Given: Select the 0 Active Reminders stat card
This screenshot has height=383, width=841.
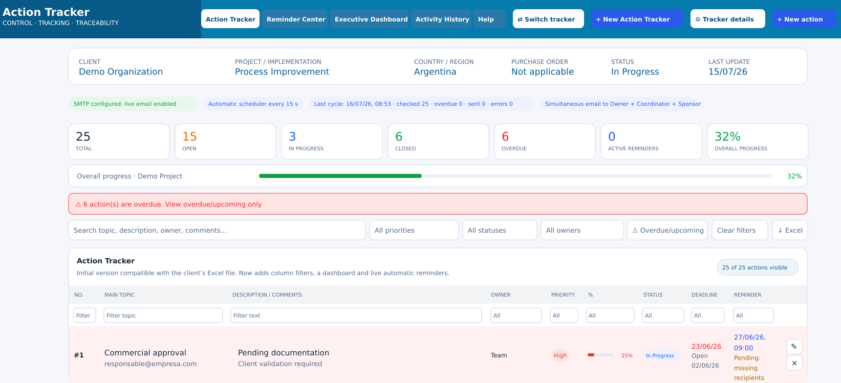Looking at the screenshot, I should (x=651, y=142).
